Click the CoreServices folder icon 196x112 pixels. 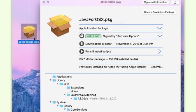tap(68, 109)
